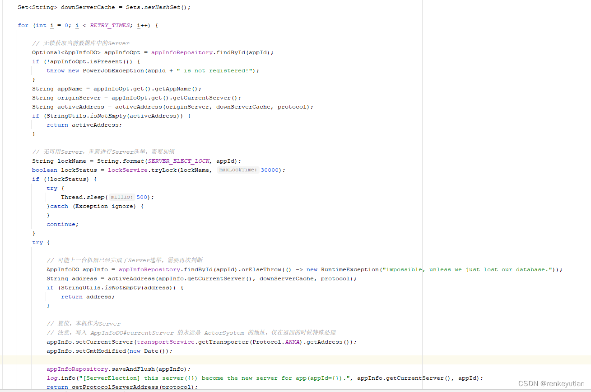Screen dimensions: 591x392
Task: Click the setCurrentServer method call
Action: (104, 342)
